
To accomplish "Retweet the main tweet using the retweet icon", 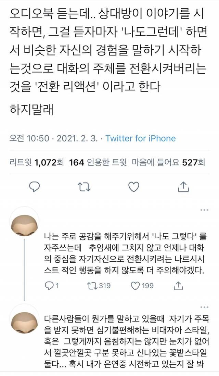I will [x=83, y=187].
